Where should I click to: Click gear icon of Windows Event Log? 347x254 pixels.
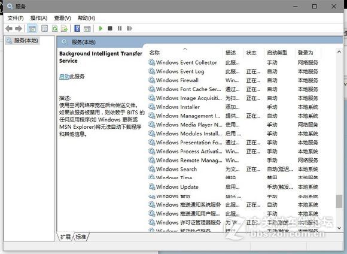pos(151,71)
